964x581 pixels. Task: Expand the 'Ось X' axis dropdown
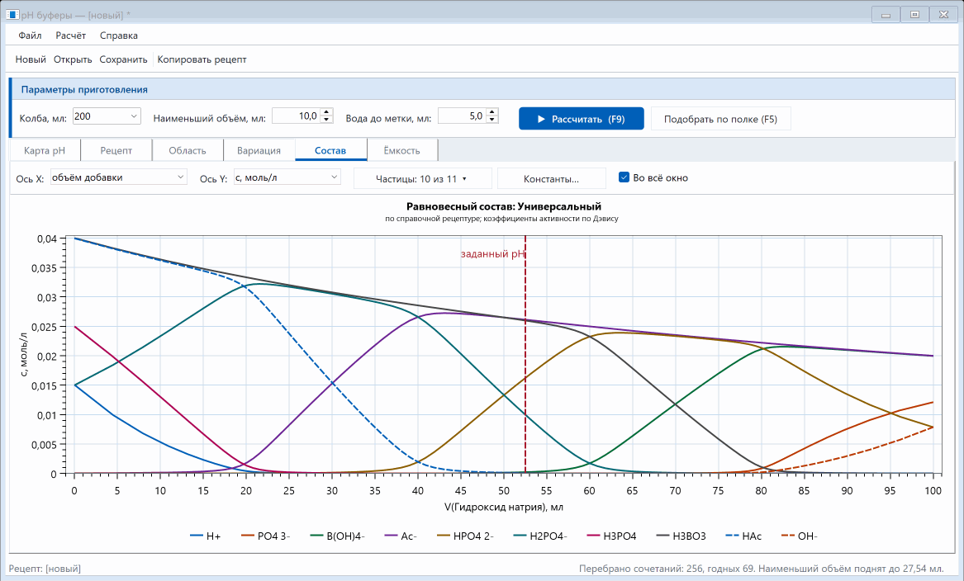[x=119, y=177]
